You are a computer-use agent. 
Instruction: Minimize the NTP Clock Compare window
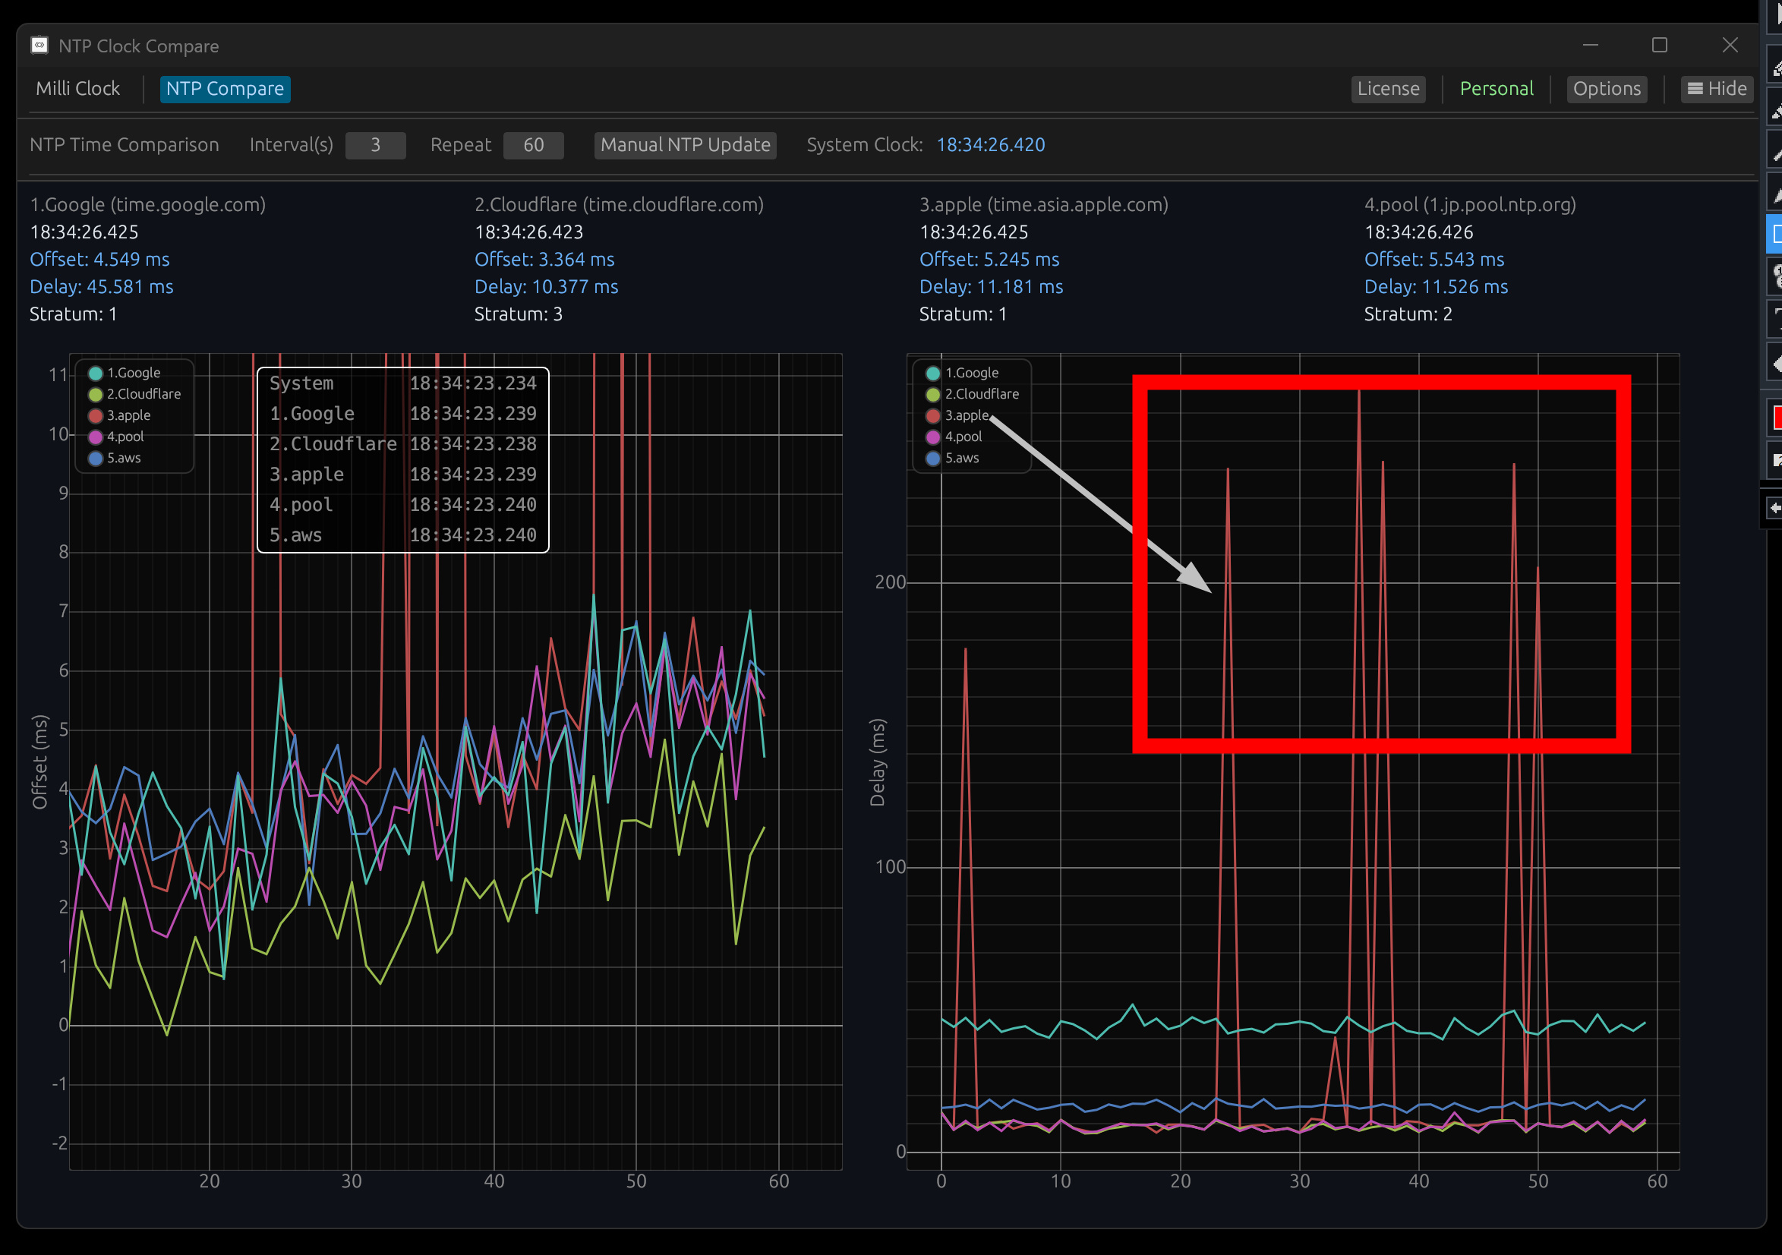1591,45
